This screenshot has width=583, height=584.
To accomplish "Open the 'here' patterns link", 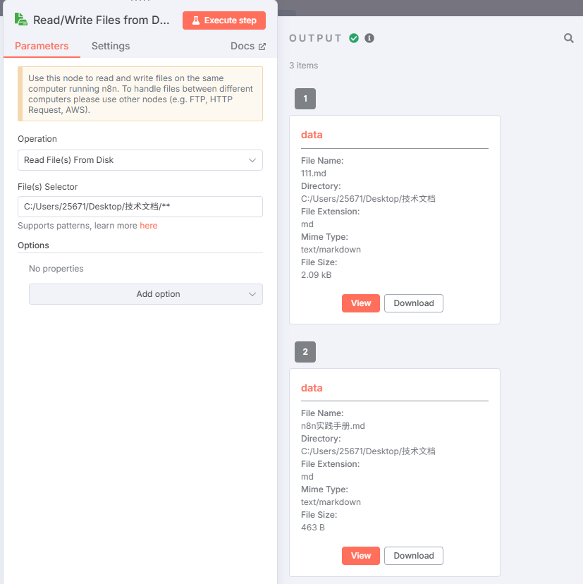I will [149, 226].
